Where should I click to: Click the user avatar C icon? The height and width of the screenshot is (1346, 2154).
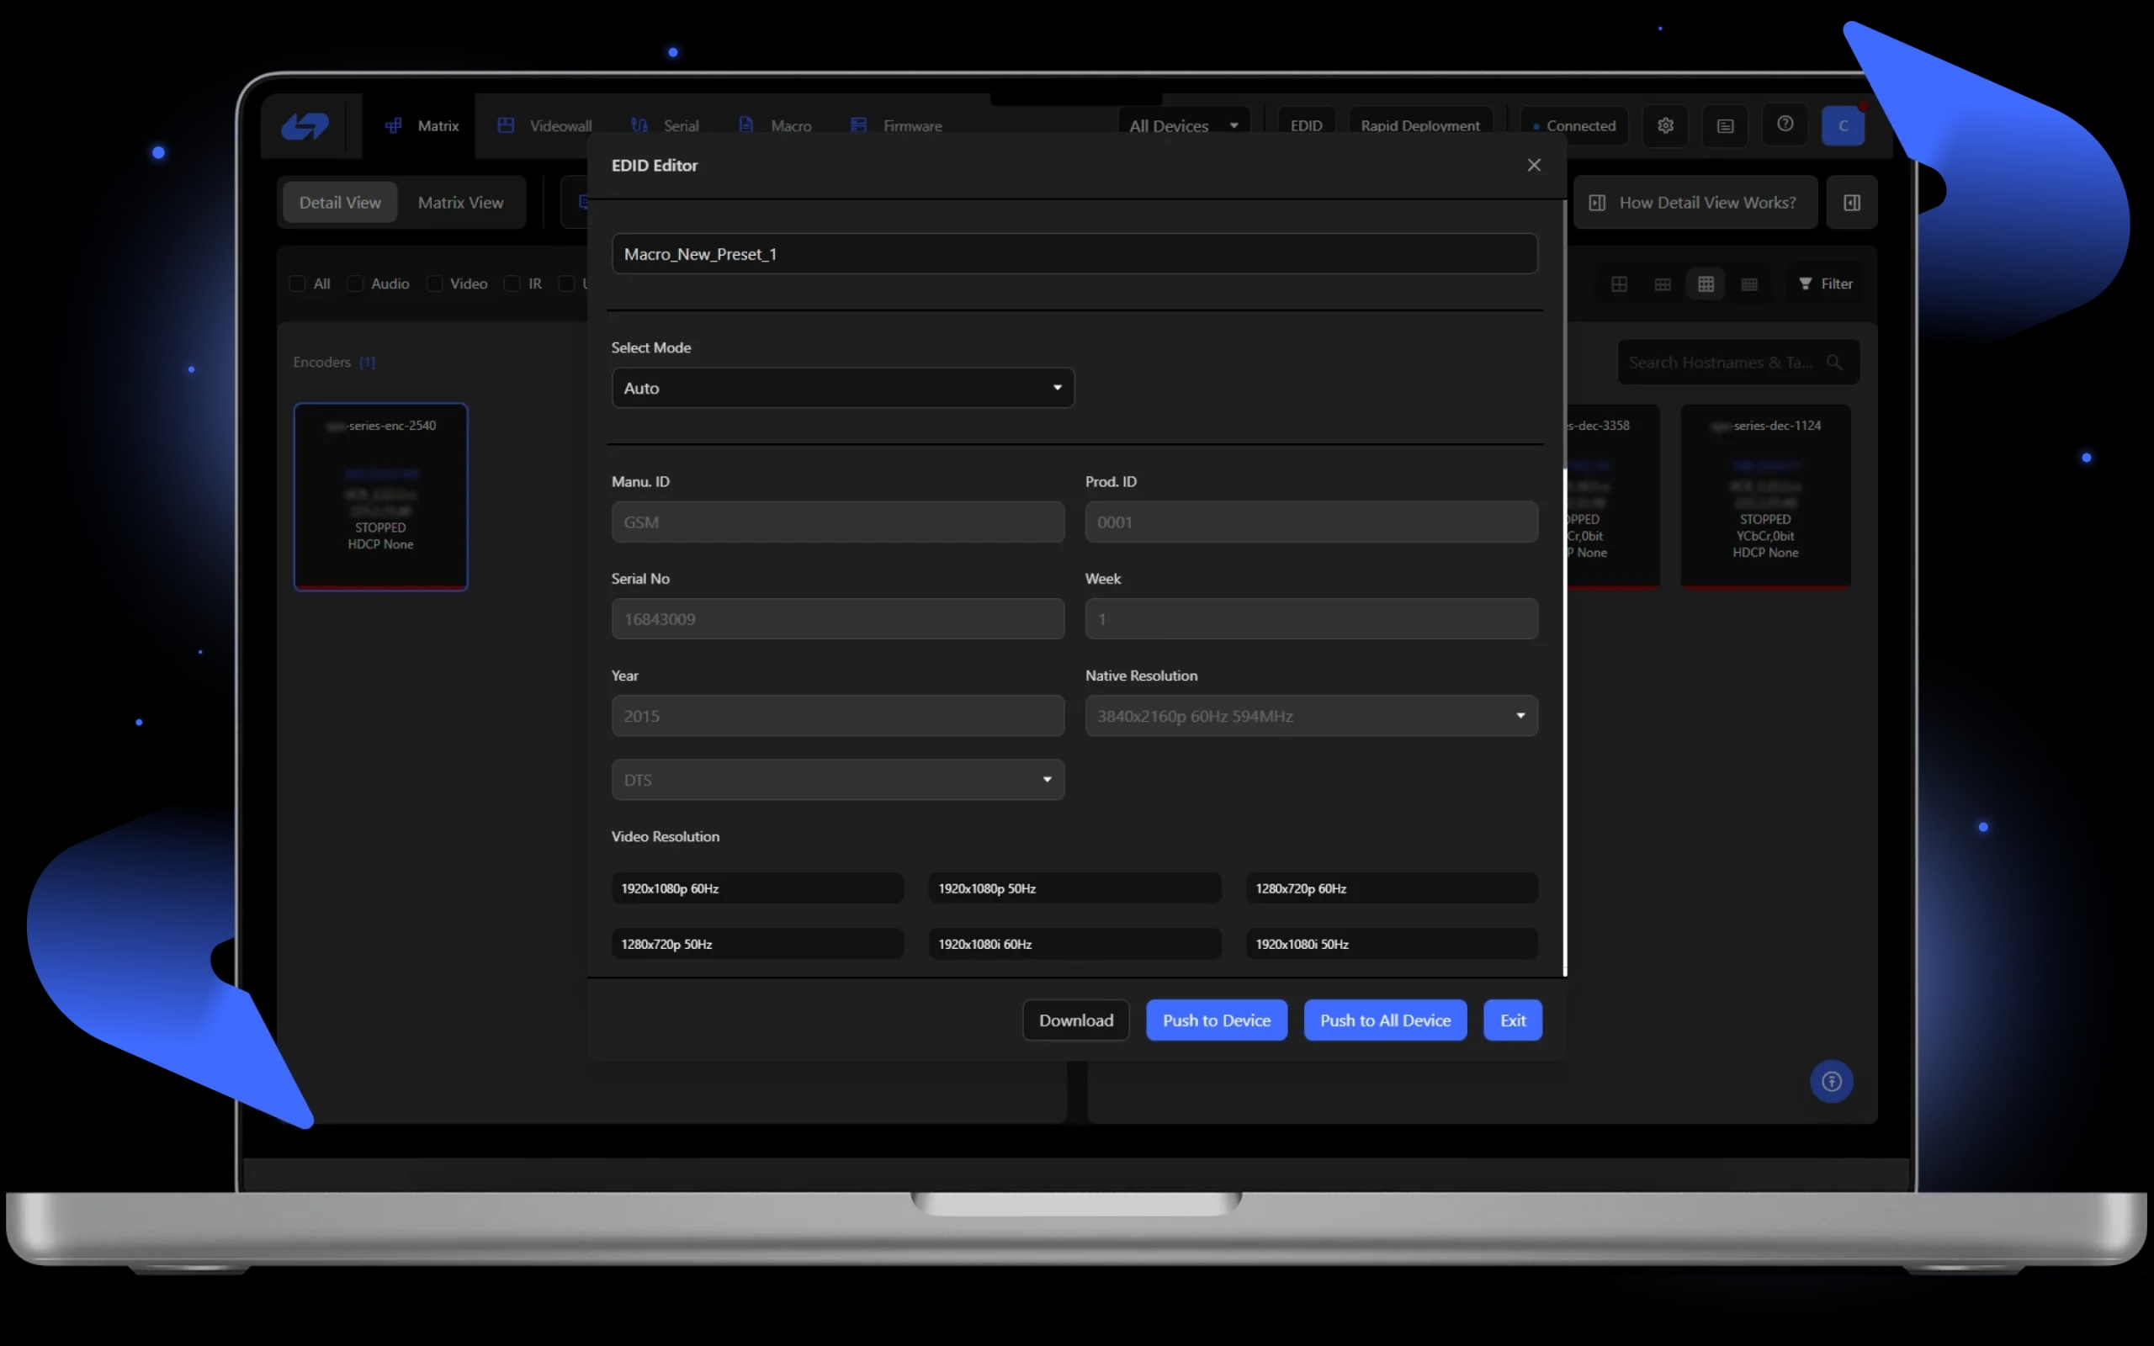tap(1843, 125)
